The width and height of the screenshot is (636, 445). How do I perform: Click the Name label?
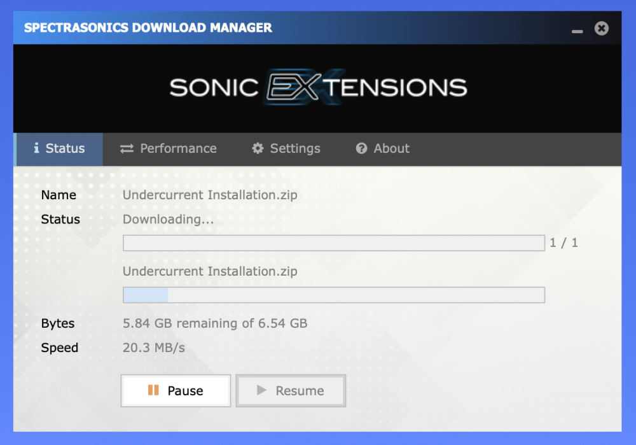[59, 195]
